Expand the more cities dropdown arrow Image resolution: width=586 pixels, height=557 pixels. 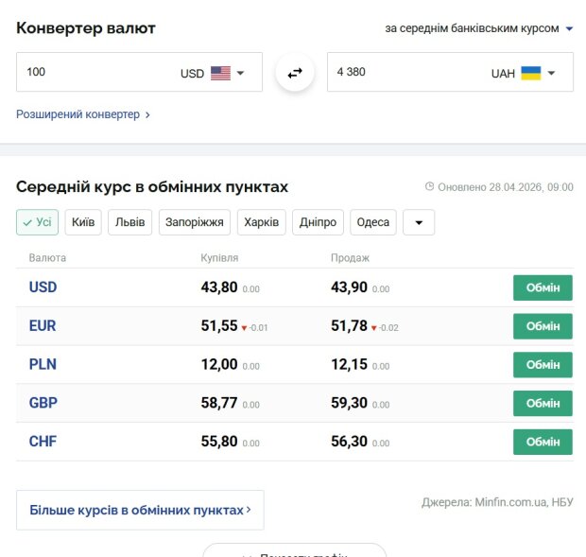419,222
